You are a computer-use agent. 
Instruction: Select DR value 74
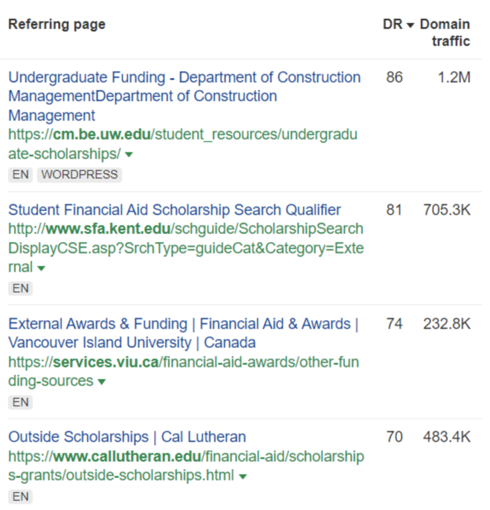tap(394, 324)
